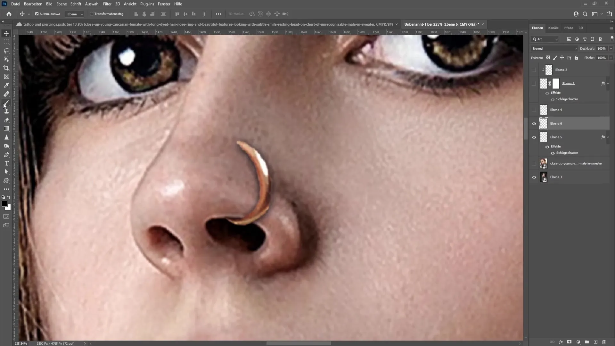Screen dimensions: 615x346
Task: Open the Fenster menu
Action: tap(164, 4)
